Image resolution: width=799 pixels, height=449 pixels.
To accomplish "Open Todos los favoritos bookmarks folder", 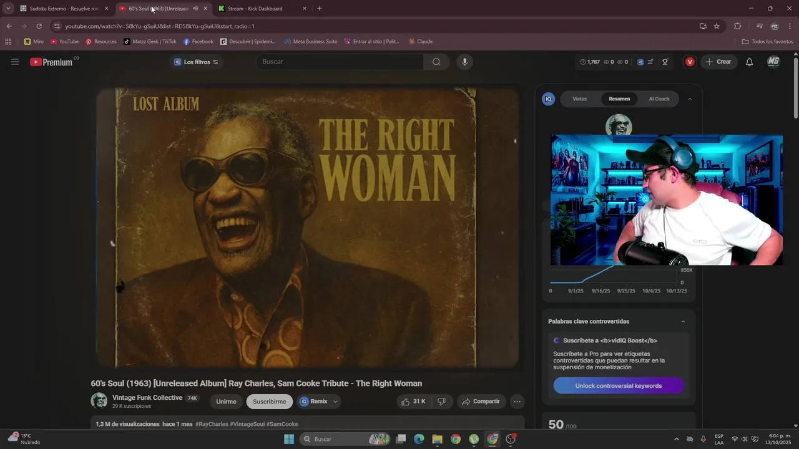I will 767,42.
